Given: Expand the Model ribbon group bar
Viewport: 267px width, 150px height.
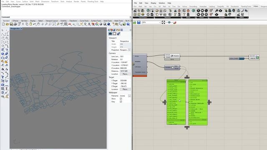Looking at the screenshot, I should point(189,17).
